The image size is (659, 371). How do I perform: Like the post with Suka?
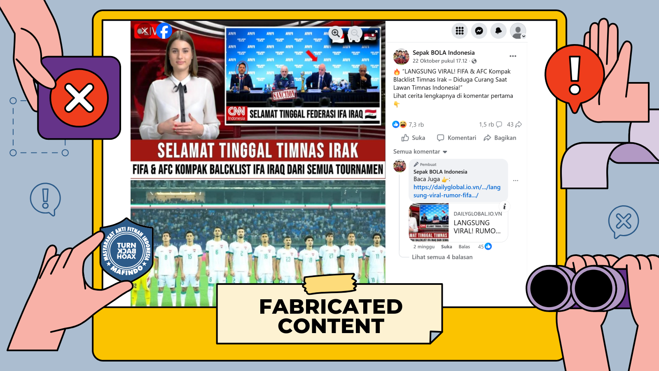413,138
